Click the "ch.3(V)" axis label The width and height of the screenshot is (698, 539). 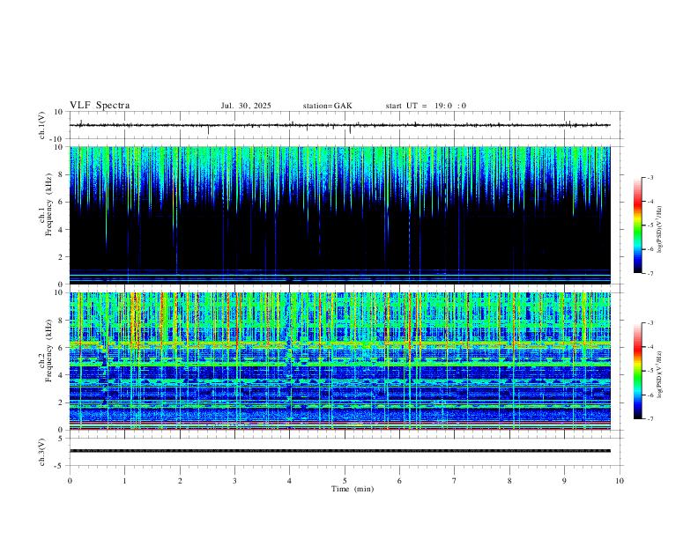point(42,452)
